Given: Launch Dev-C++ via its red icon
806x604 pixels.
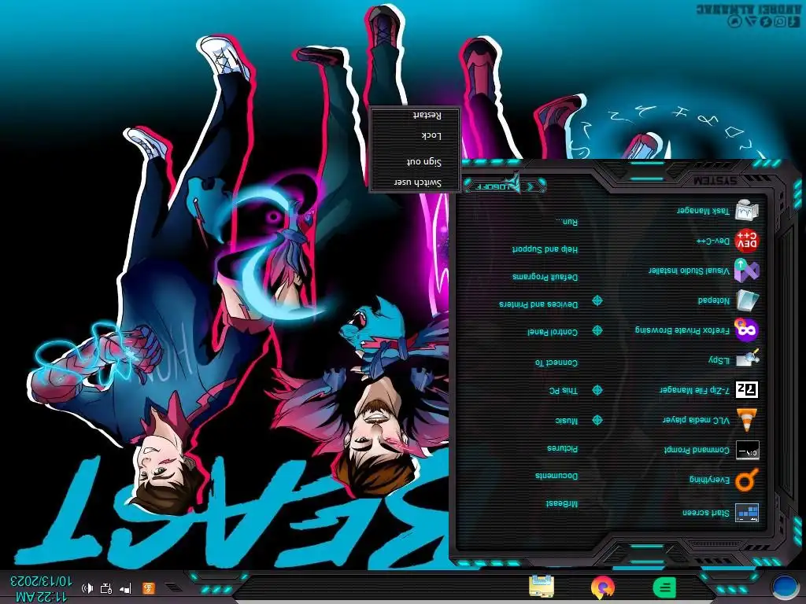Looking at the screenshot, I should [746, 241].
